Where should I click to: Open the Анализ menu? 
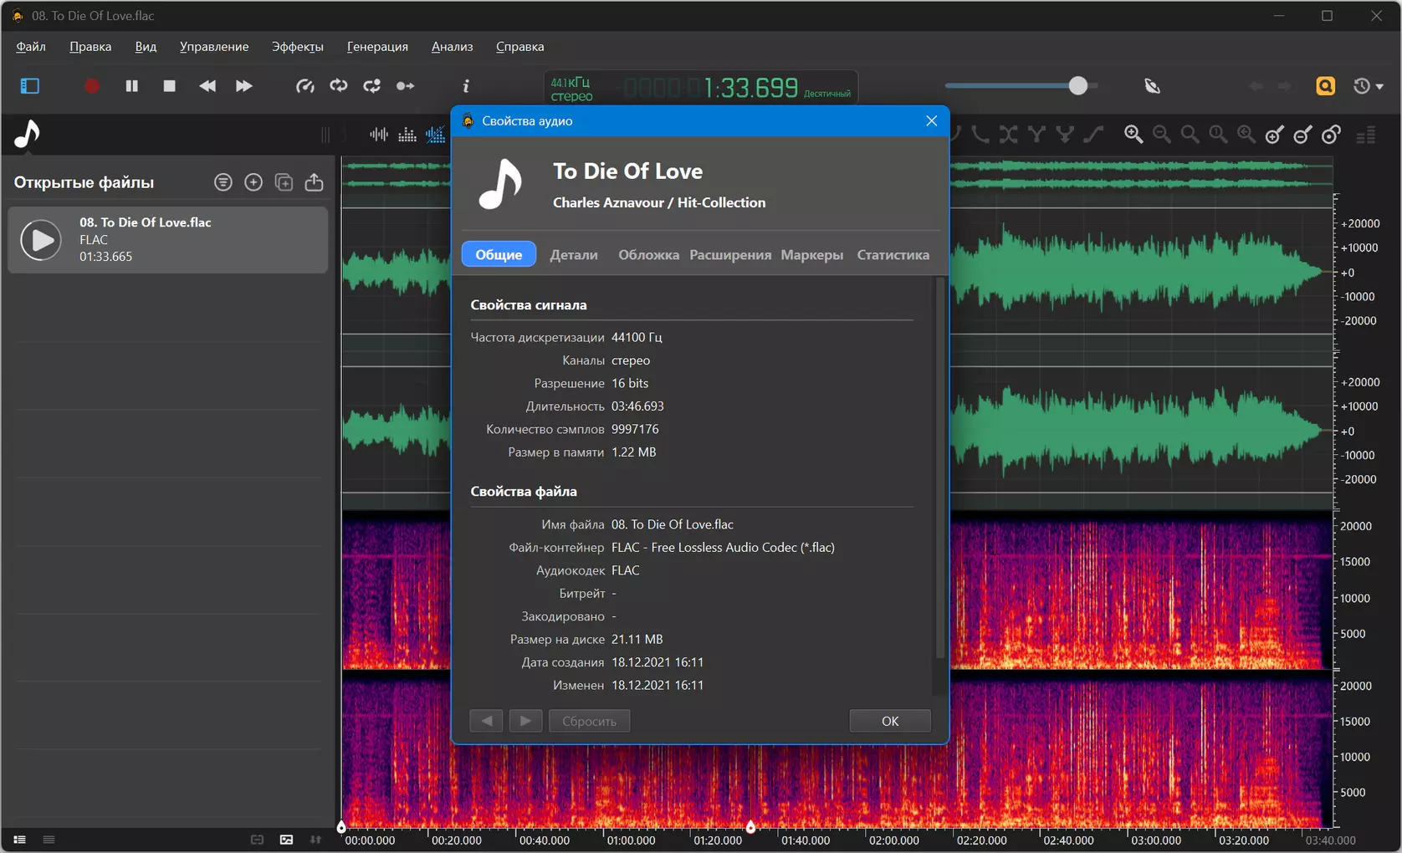[453, 47]
